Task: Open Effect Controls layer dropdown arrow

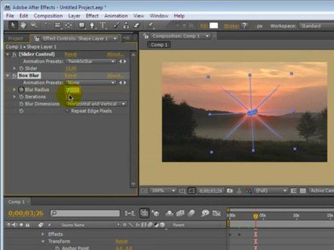Action: pos(115,38)
